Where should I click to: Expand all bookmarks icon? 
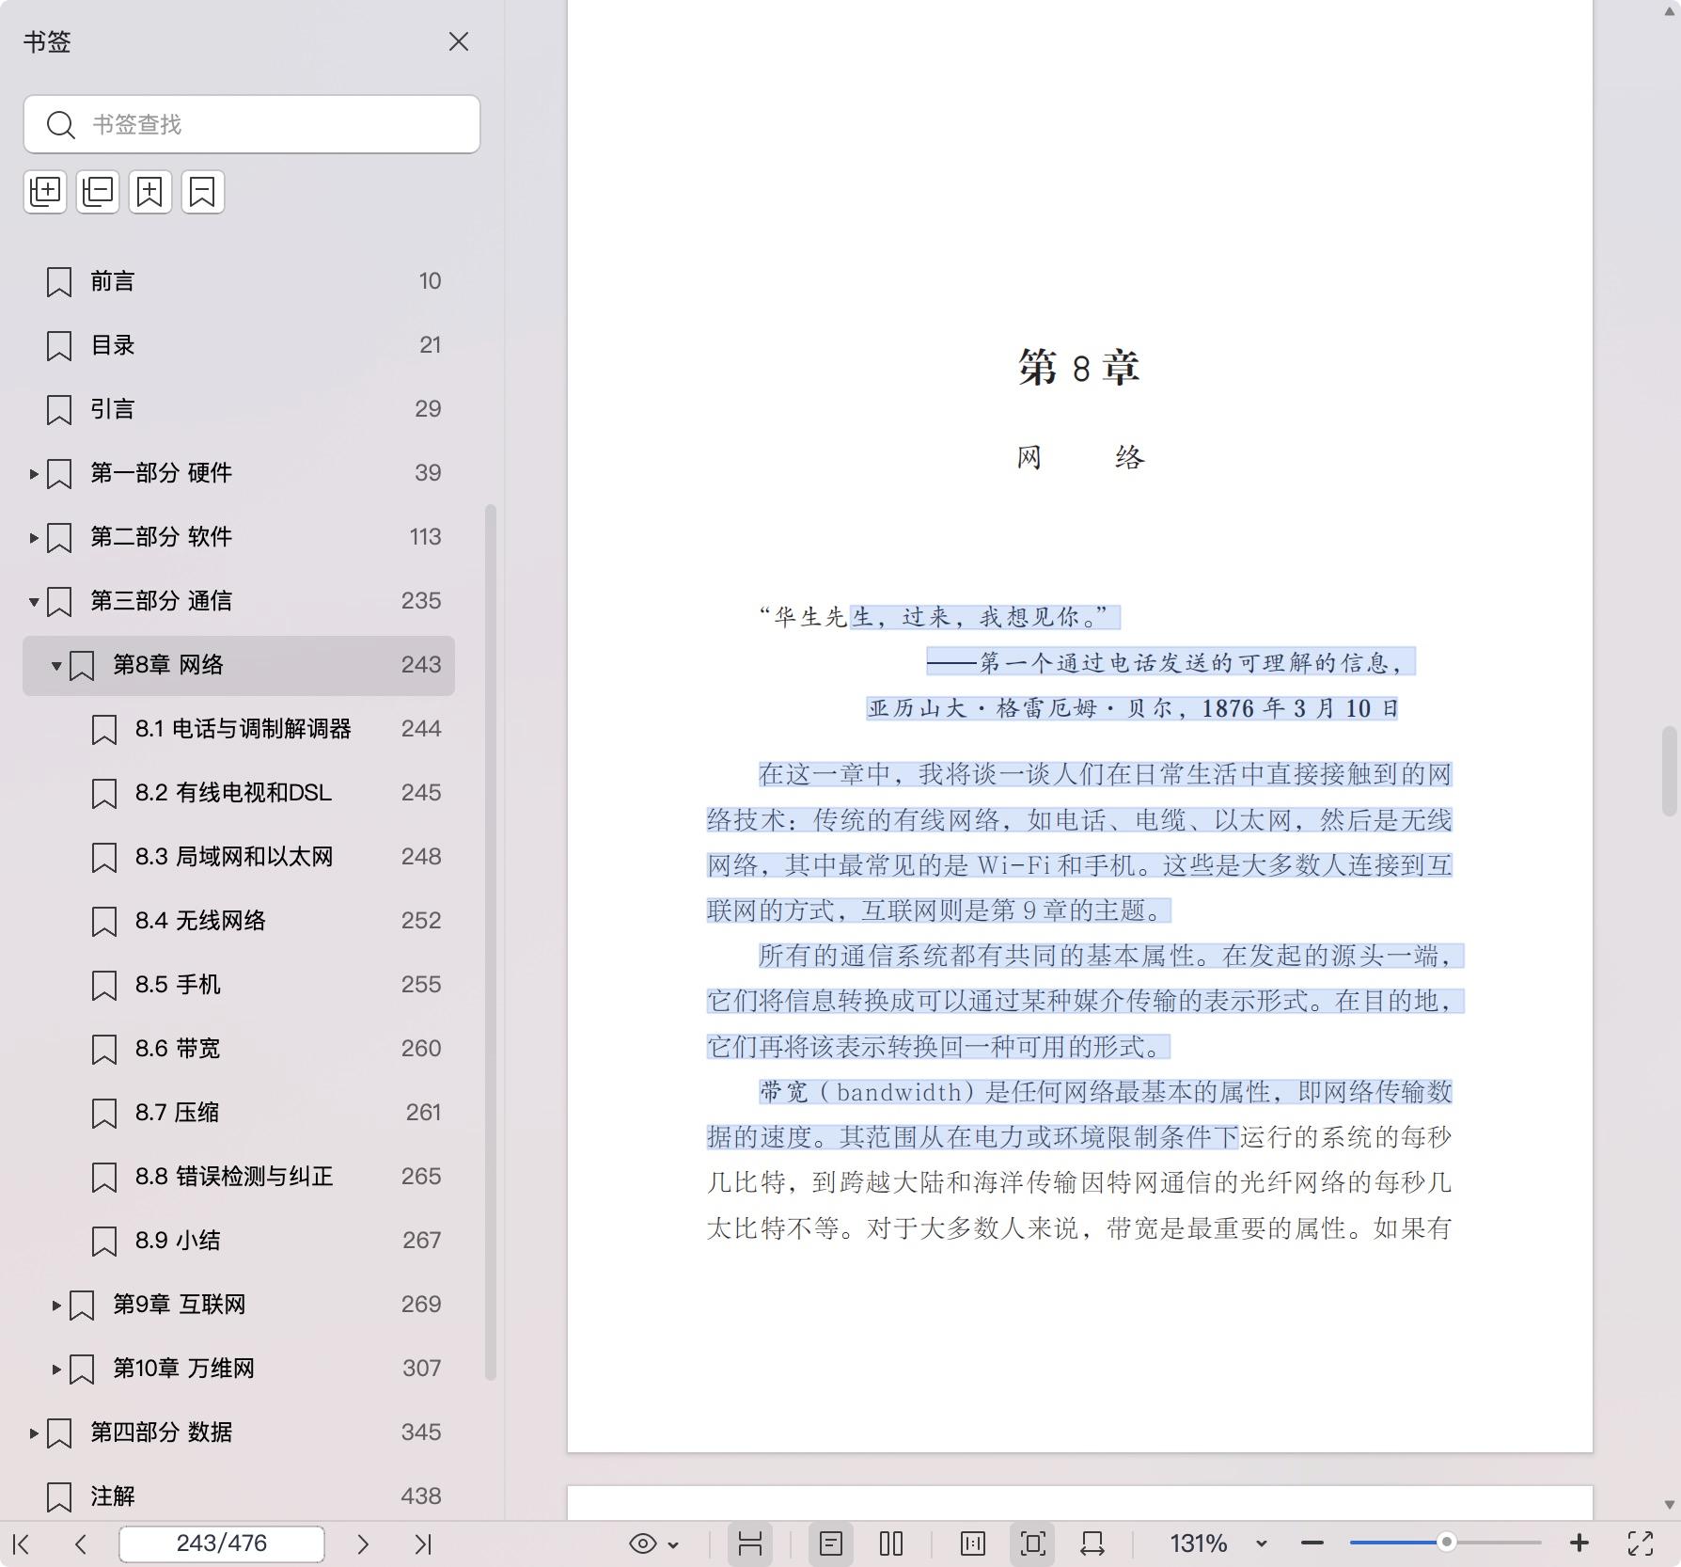coord(45,192)
